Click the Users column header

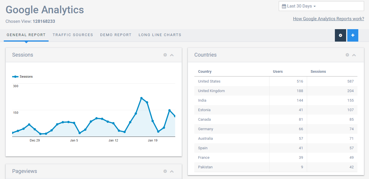click(x=278, y=72)
